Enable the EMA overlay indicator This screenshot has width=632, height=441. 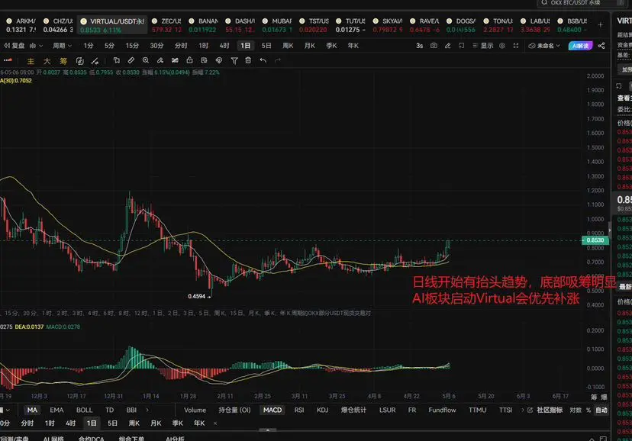tap(56, 410)
